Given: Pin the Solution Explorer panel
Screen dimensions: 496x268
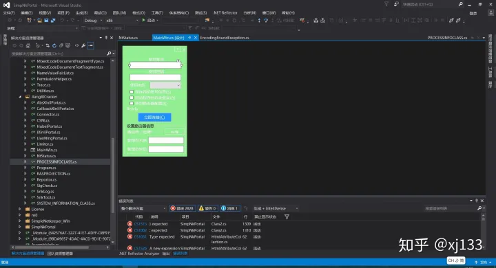Looking at the screenshot, I should [x=106, y=38].
